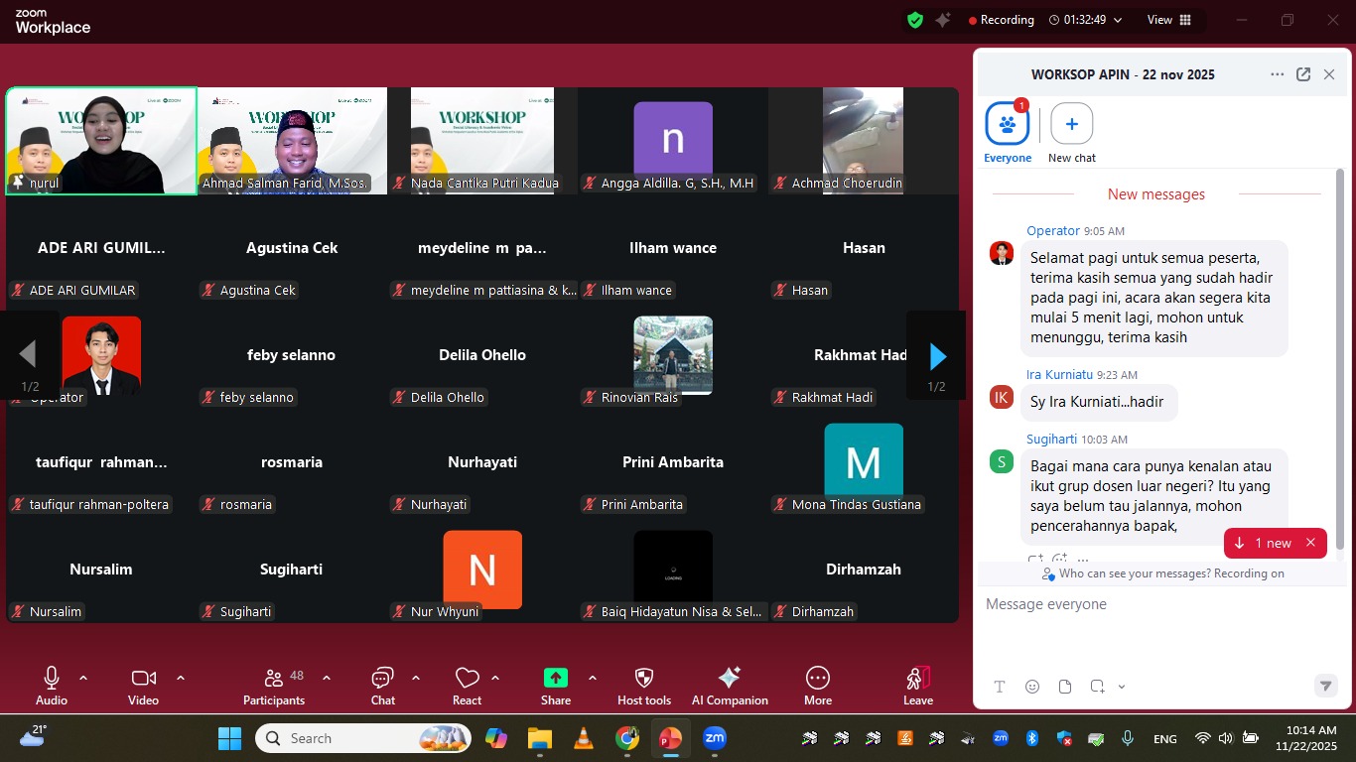Toggle the Video camera on or off

[x=143, y=679]
